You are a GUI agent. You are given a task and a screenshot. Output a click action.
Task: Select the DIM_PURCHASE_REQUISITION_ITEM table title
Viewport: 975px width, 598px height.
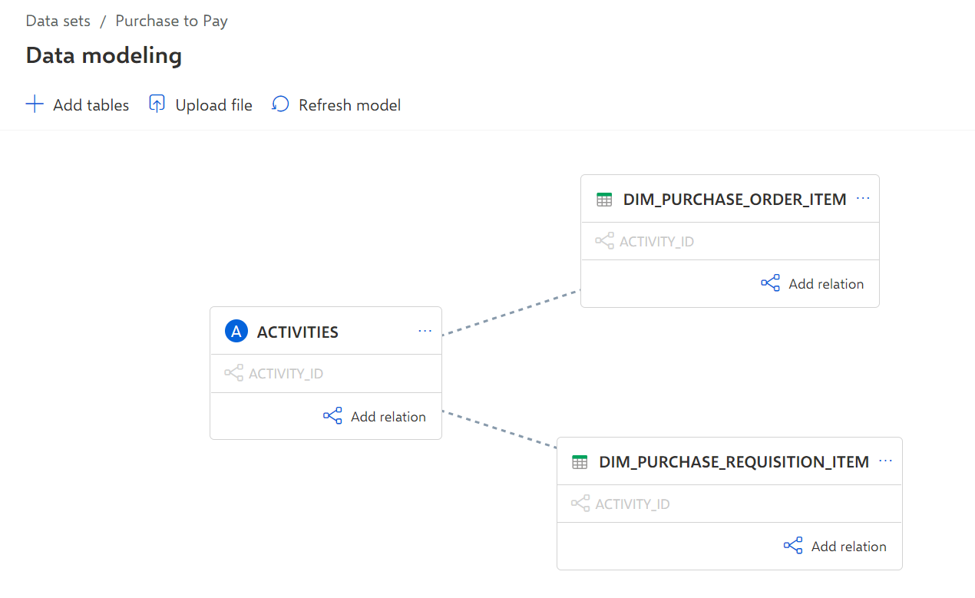[734, 462]
